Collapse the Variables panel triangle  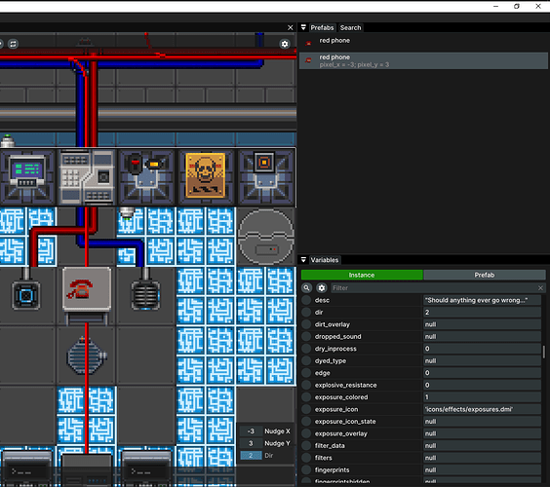point(303,260)
